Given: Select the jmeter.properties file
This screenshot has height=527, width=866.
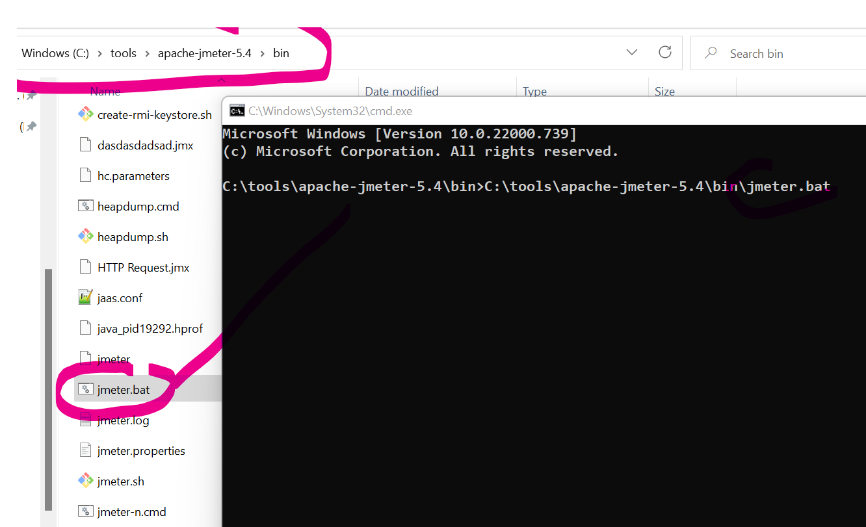Looking at the screenshot, I should pos(141,451).
